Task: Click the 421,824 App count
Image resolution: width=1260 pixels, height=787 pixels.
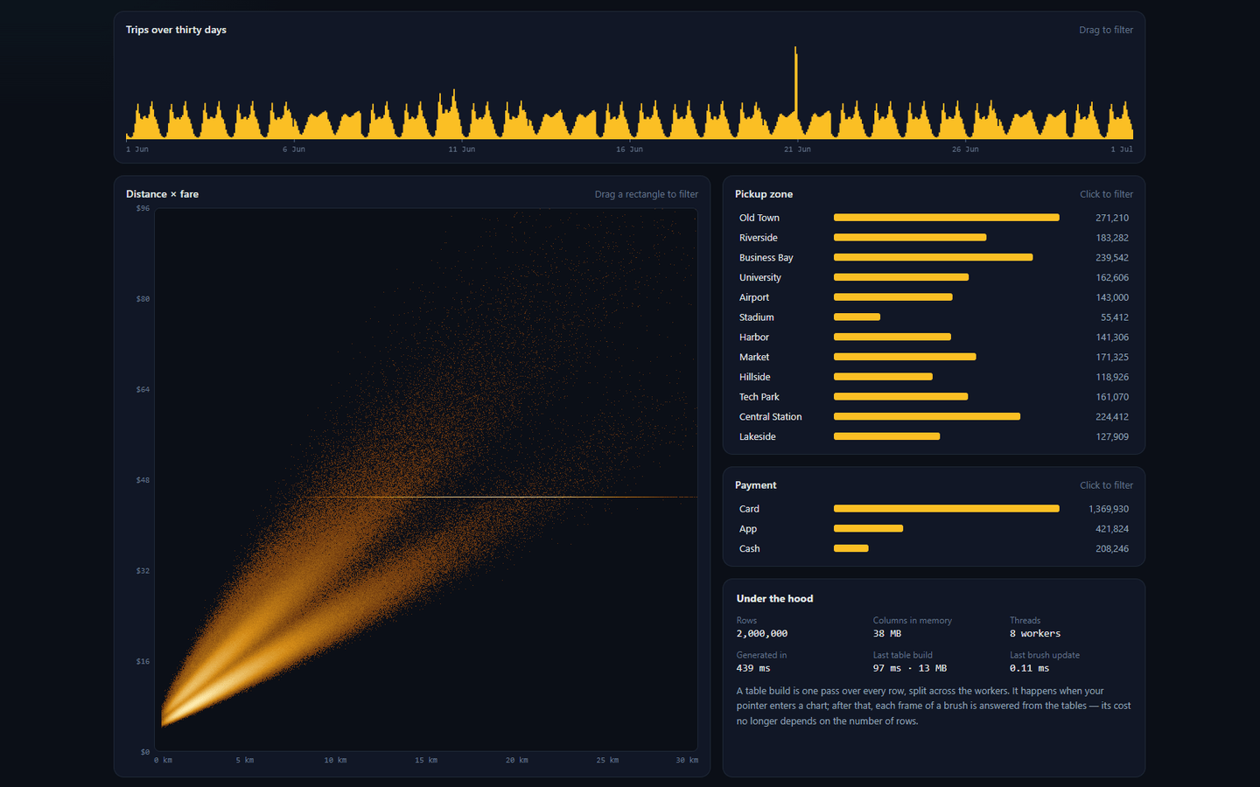Action: coord(1112,529)
